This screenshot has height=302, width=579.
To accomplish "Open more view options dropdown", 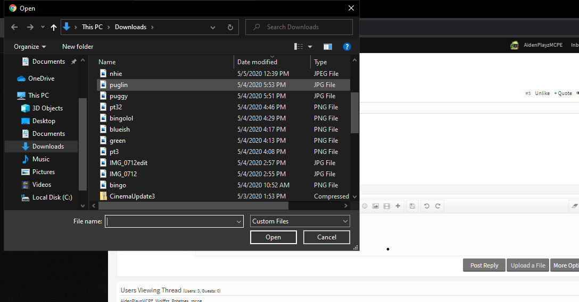I will tap(310, 46).
